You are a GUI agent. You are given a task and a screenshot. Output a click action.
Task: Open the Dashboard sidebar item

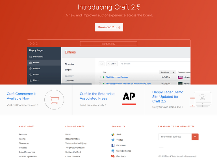44,57
